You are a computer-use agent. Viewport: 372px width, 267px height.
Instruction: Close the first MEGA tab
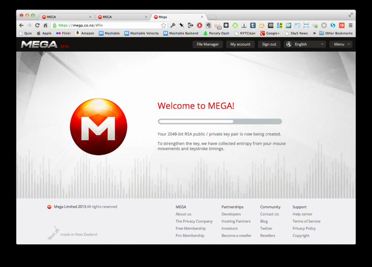tap(90, 17)
